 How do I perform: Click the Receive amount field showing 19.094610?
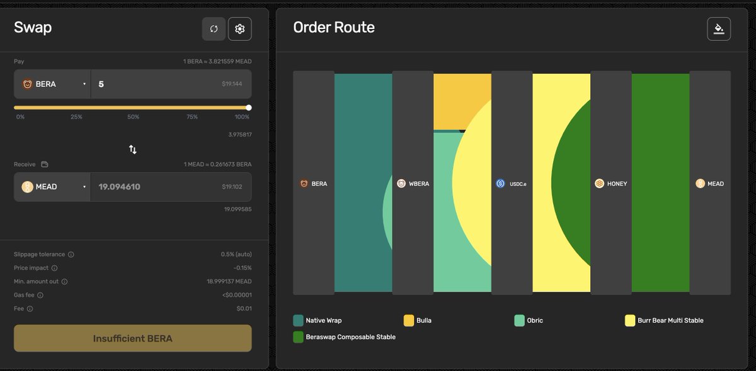point(171,187)
